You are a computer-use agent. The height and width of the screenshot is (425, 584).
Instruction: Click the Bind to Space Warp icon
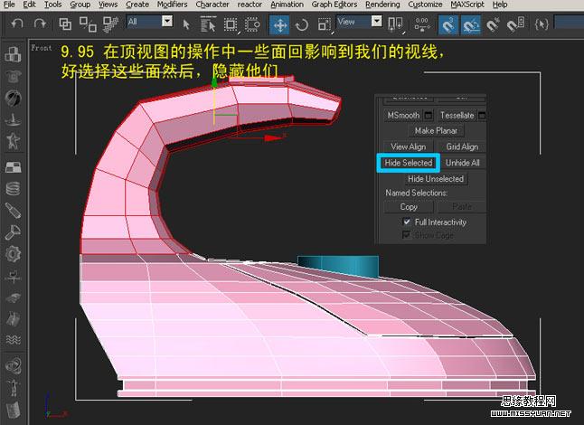click(110, 24)
